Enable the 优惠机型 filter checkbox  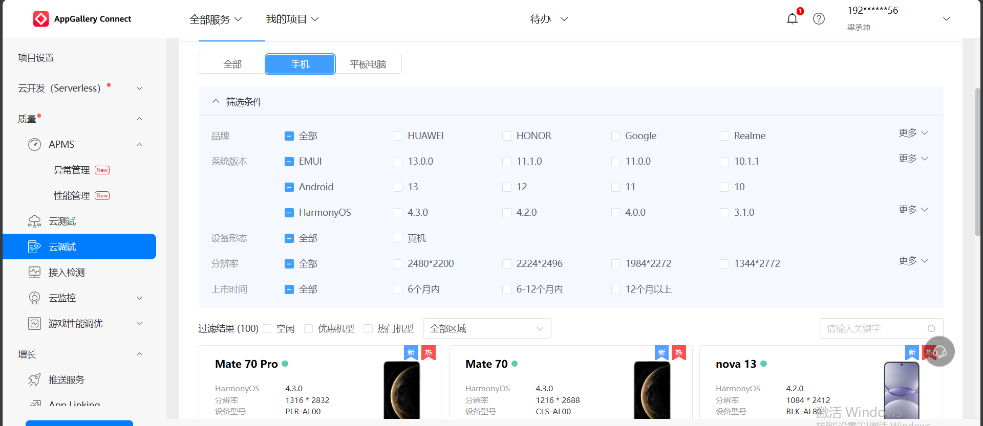point(308,329)
